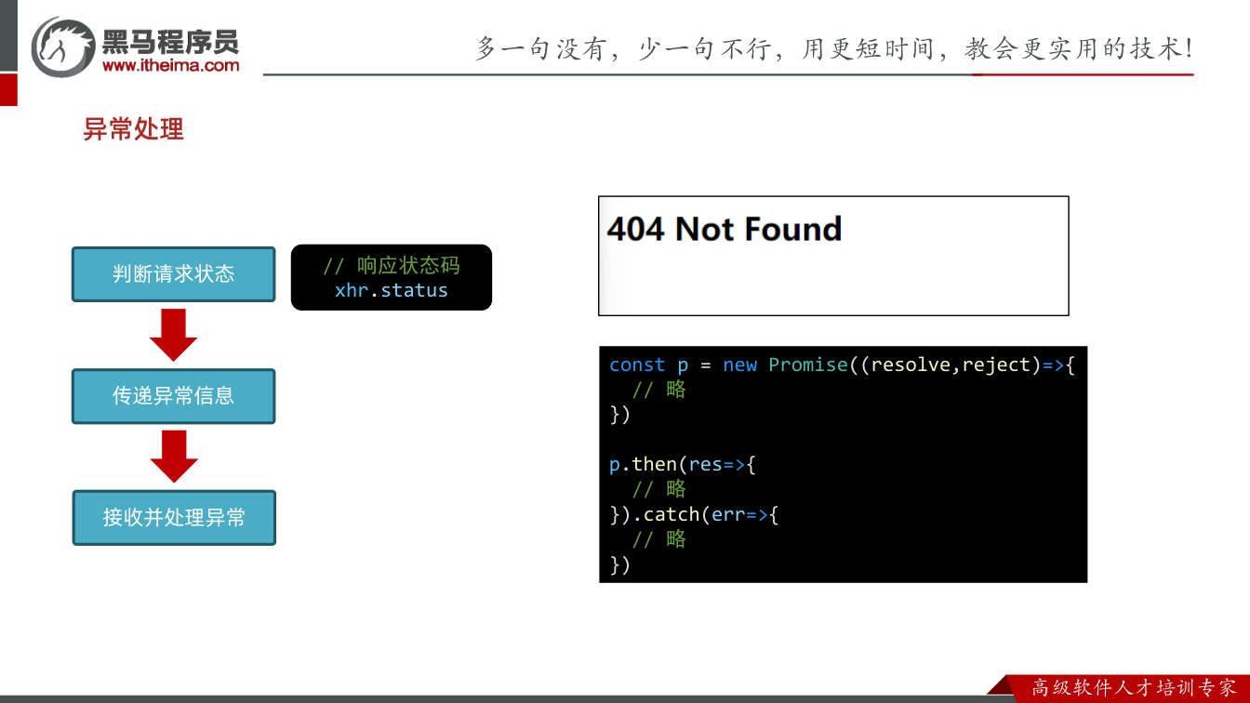Click the 404 Not Found heading
The width and height of the screenshot is (1250, 703).
(x=725, y=229)
